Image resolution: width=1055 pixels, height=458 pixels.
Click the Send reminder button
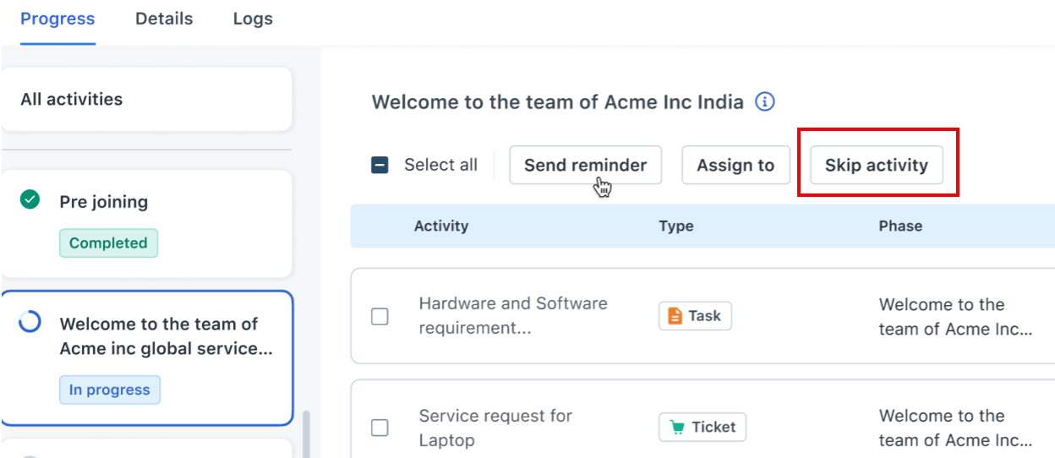585,165
